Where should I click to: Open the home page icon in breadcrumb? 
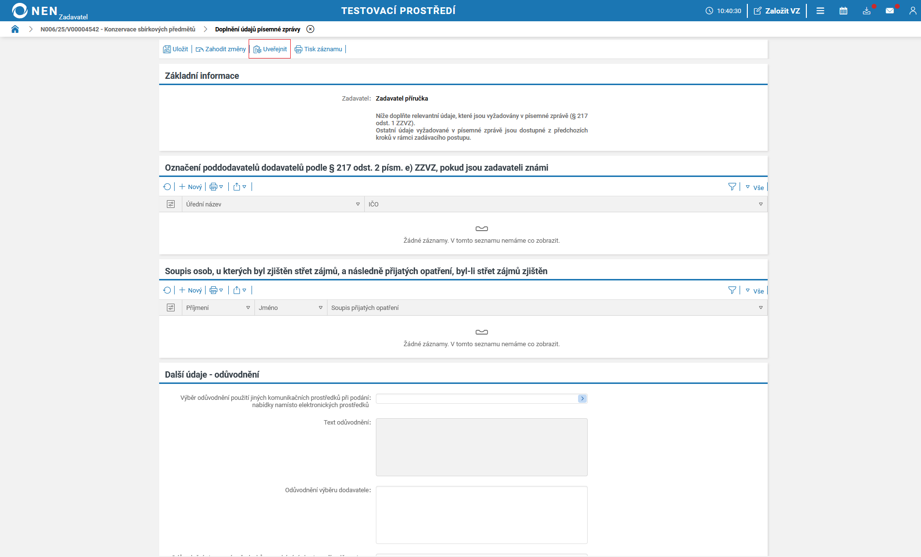click(x=15, y=29)
